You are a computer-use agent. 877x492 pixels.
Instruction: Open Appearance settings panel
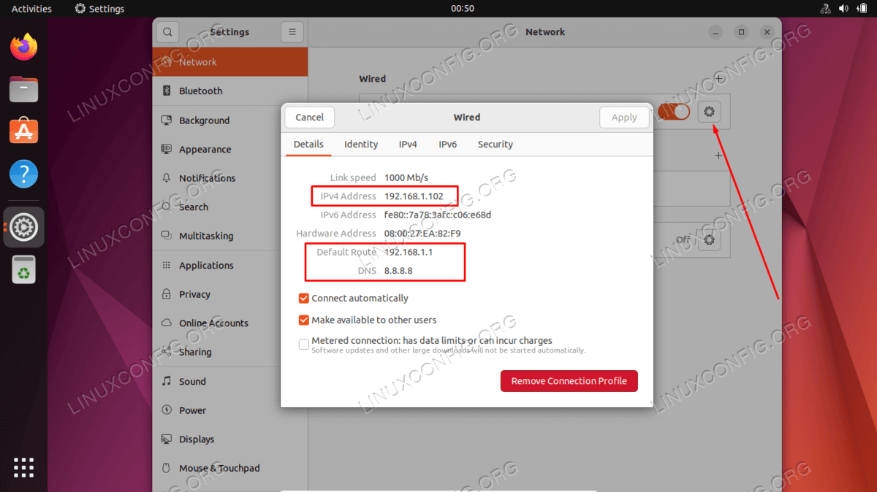[x=229, y=149]
